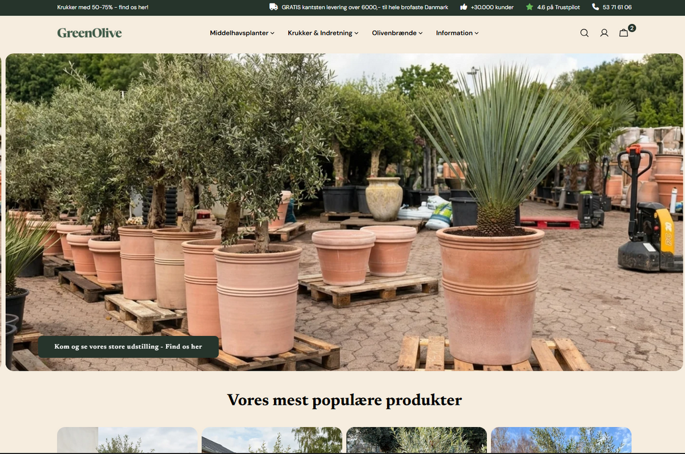This screenshot has height=454, width=685.
Task: Open the second popular product thumbnail
Action: point(272,440)
